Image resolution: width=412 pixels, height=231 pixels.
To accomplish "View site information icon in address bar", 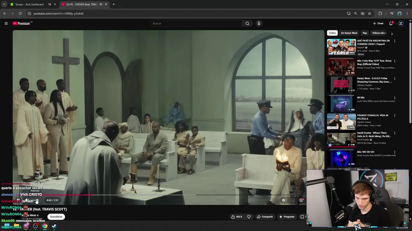I will 29,13.
